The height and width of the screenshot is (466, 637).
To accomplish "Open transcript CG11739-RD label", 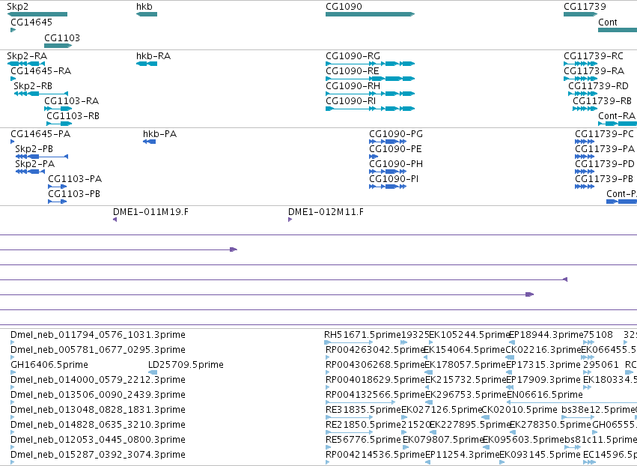I will tap(598, 86).
